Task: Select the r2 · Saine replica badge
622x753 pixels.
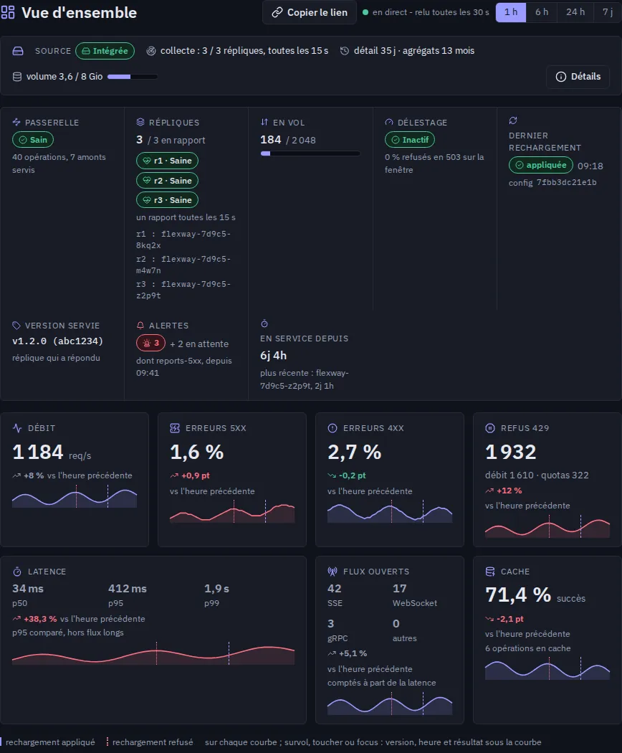Action: pyautogui.click(x=167, y=181)
